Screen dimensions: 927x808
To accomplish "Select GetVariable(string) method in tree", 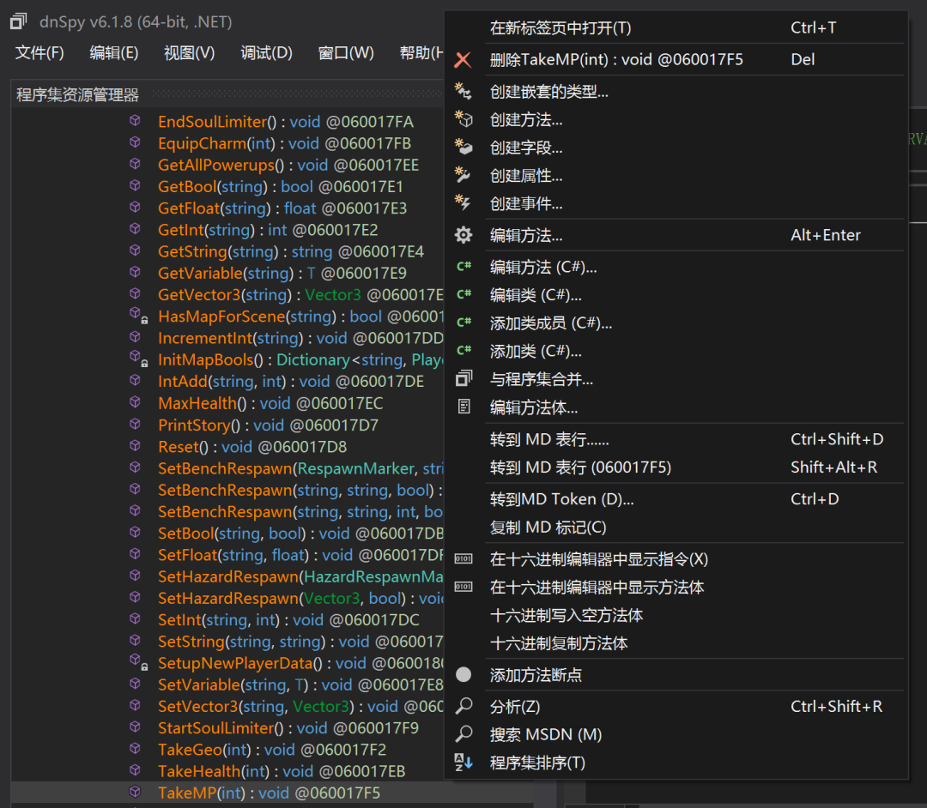I will pos(282,274).
